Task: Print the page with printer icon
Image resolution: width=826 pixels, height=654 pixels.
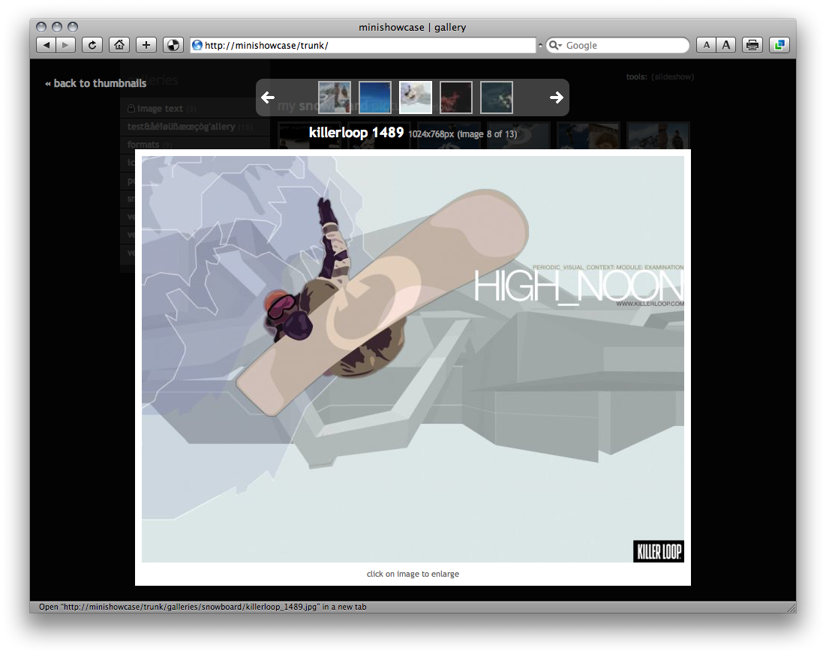Action: pos(752,45)
